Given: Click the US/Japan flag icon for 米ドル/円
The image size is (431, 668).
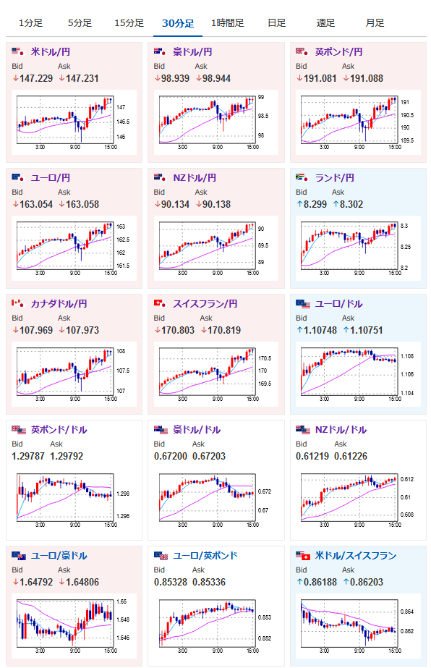Looking at the screenshot, I should (18, 51).
